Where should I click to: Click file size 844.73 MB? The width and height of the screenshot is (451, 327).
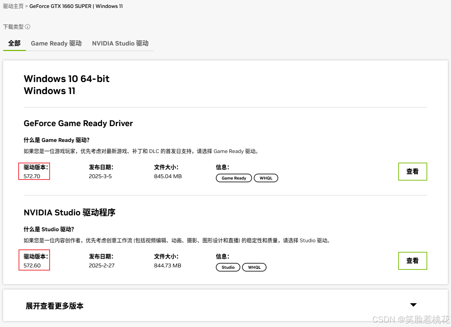pyautogui.click(x=168, y=266)
